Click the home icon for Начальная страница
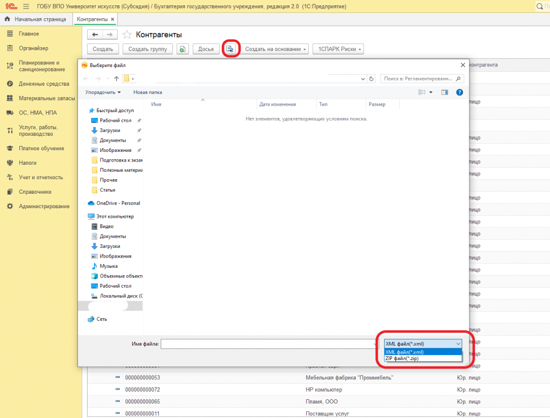 [7, 19]
